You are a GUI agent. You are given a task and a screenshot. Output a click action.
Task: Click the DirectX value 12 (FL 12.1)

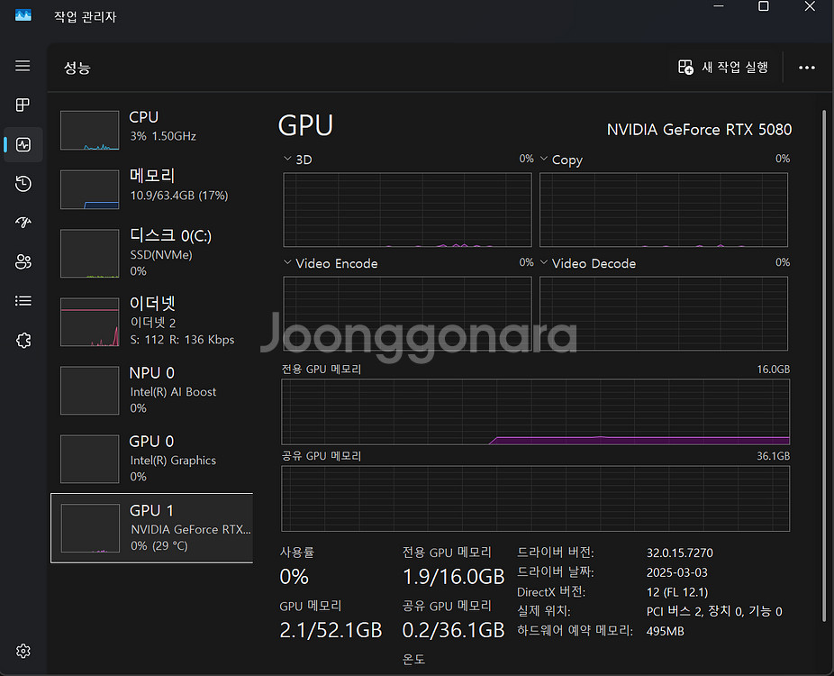(x=676, y=592)
